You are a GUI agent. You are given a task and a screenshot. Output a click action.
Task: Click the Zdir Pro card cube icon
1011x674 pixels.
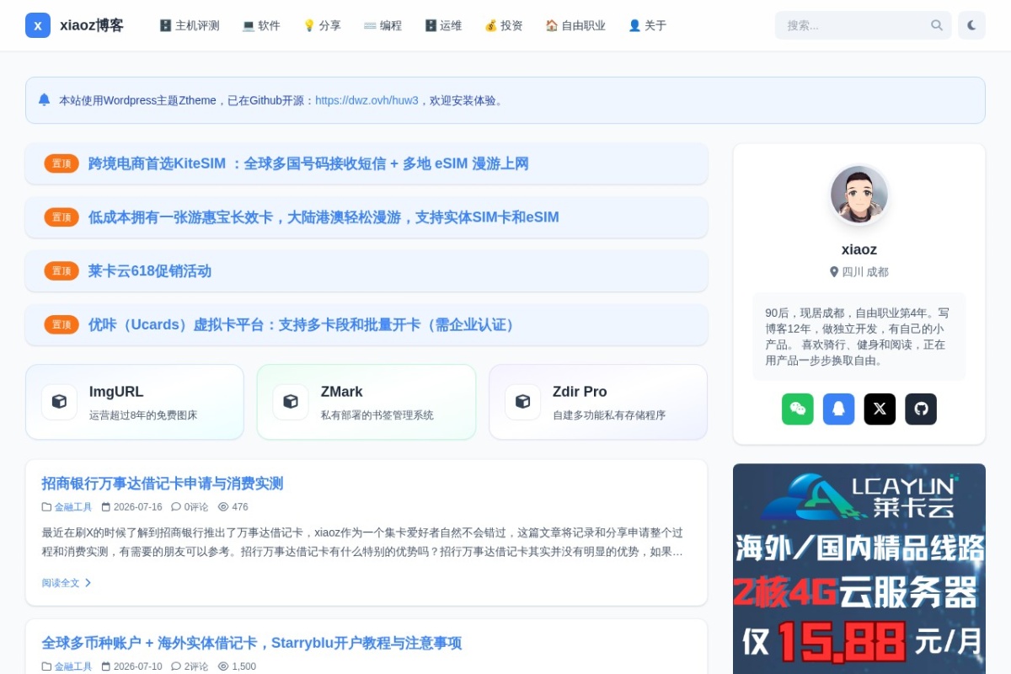522,402
